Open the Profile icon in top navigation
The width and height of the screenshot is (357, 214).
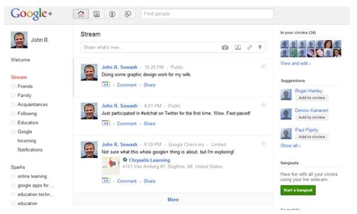tap(112, 14)
